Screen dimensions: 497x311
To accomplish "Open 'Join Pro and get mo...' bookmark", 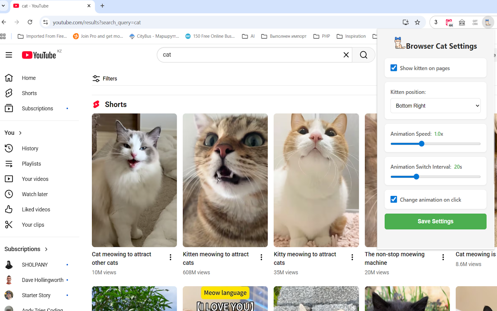I will [98, 36].
